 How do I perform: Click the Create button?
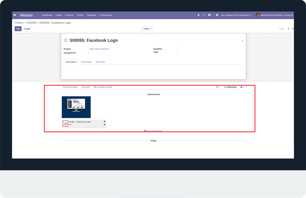click(27, 29)
